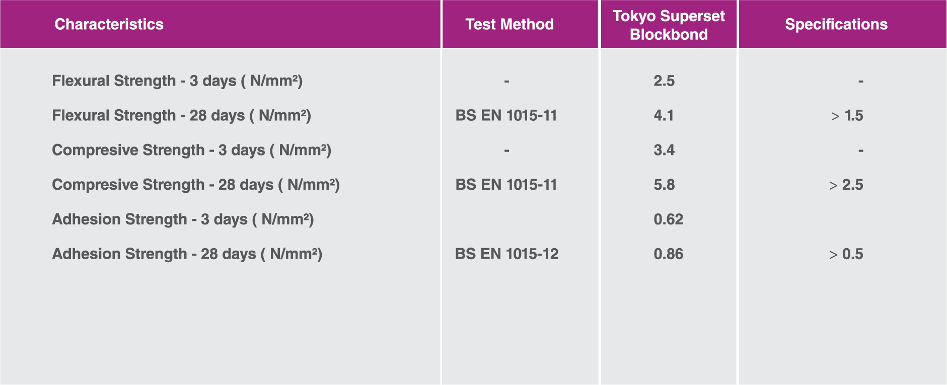
Task: Select the "> 2.5" specification cell
Action: [846, 185]
